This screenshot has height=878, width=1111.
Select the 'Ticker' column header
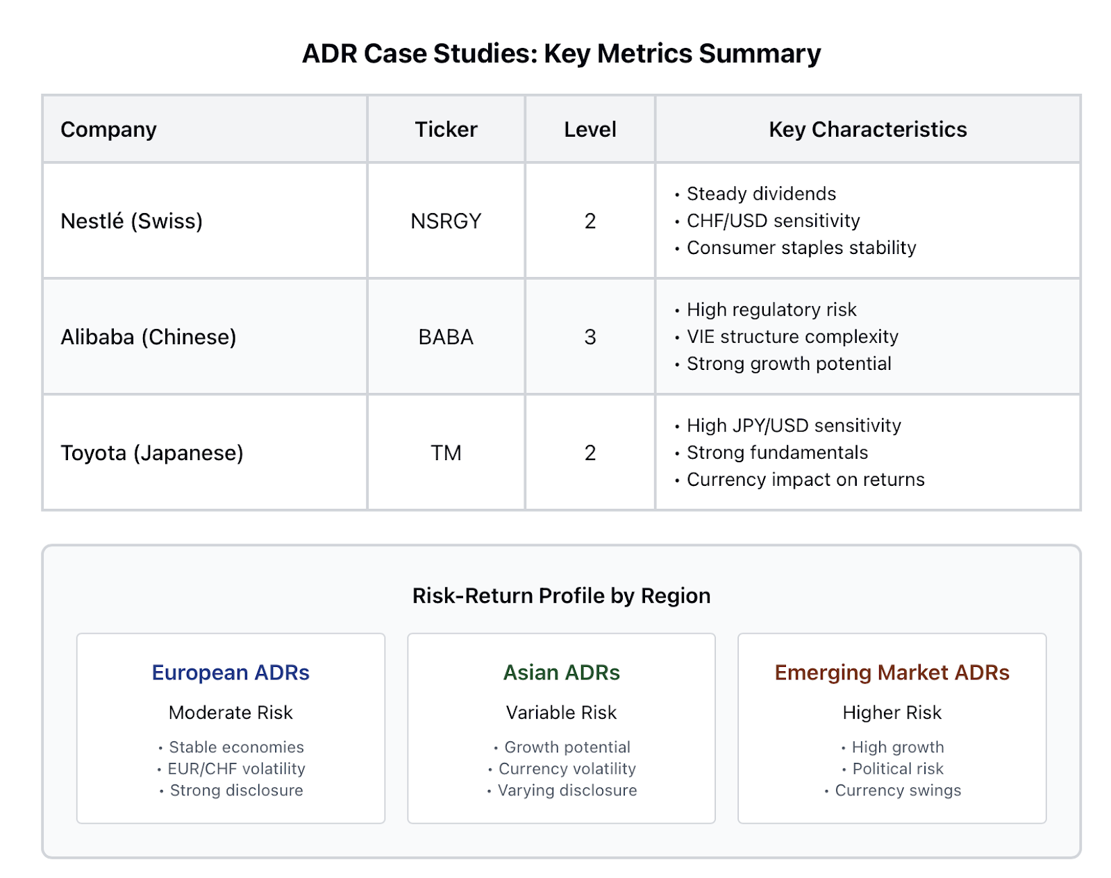pyautogui.click(x=446, y=129)
